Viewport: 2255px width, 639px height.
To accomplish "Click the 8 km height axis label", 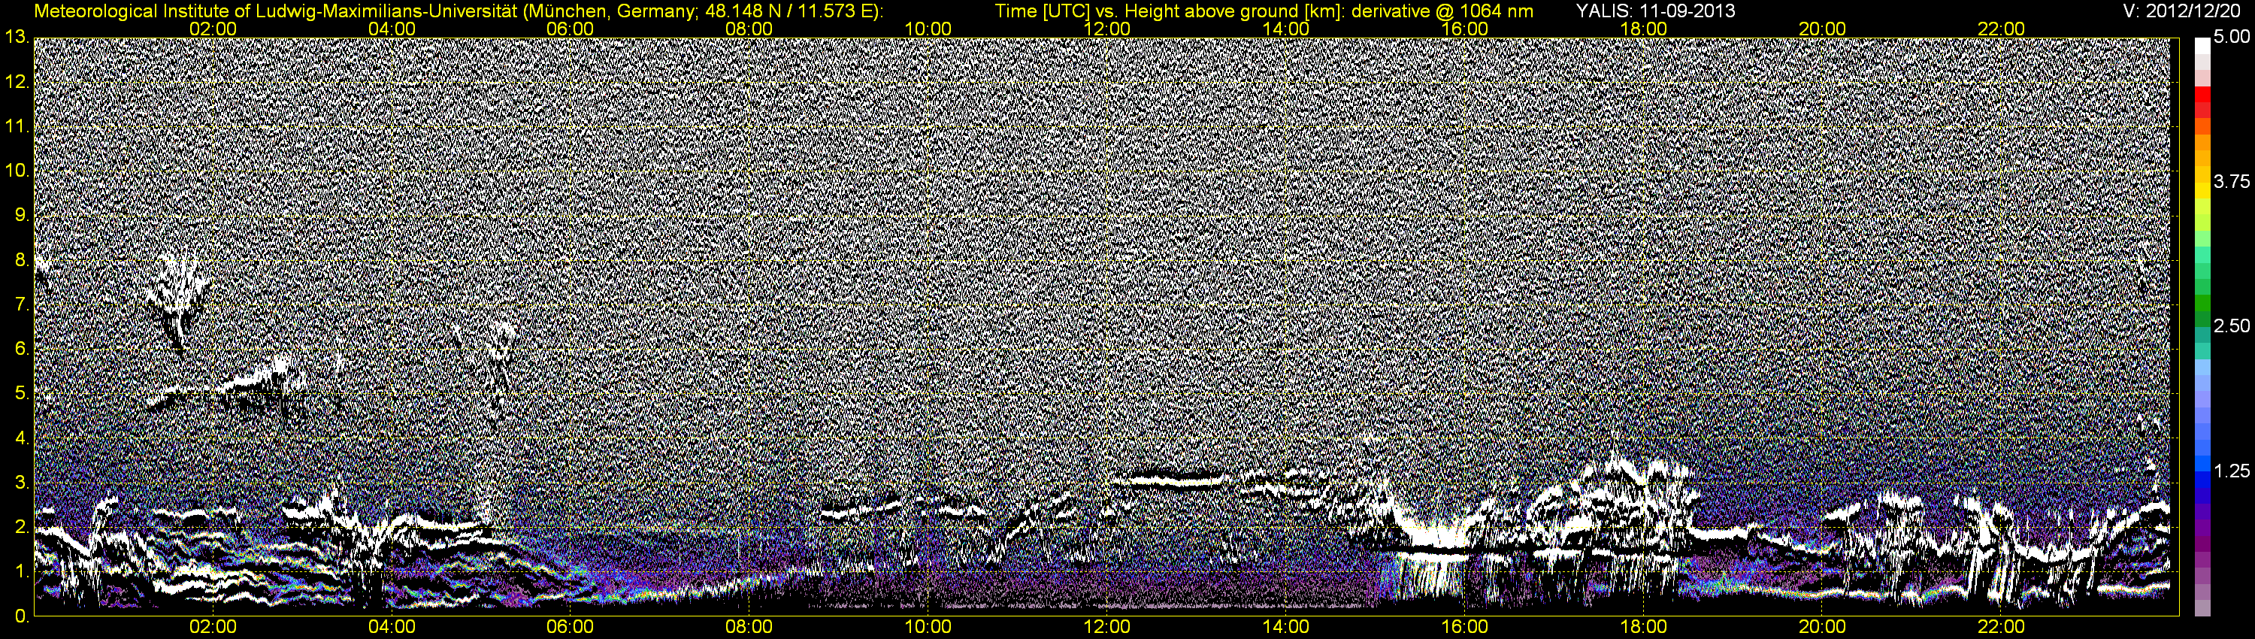I will tap(21, 260).
